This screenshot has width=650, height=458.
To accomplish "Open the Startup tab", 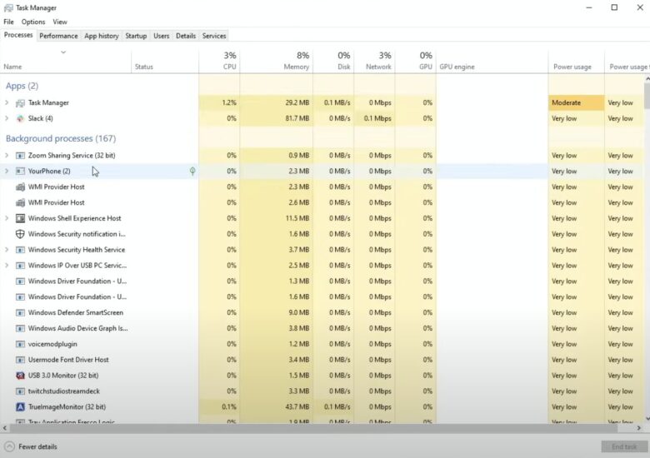I will click(x=136, y=36).
